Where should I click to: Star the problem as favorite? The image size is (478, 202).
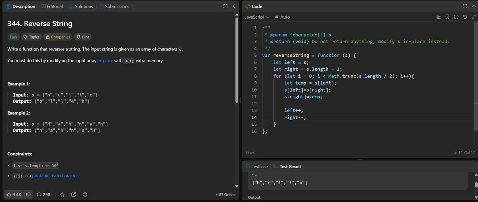point(62,194)
